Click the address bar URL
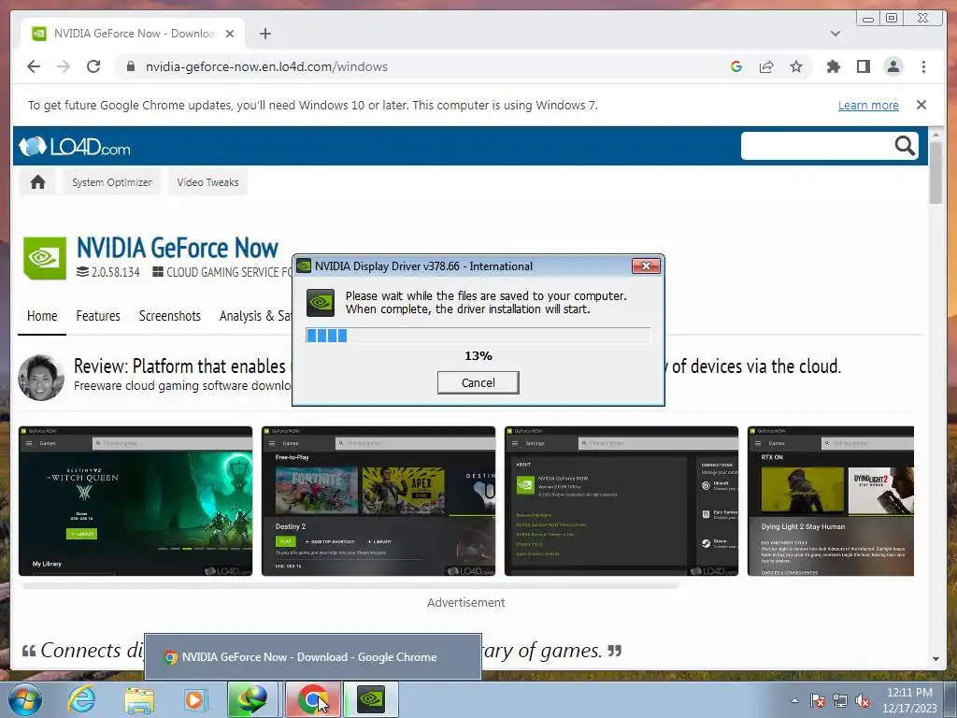The width and height of the screenshot is (957, 718). point(266,66)
